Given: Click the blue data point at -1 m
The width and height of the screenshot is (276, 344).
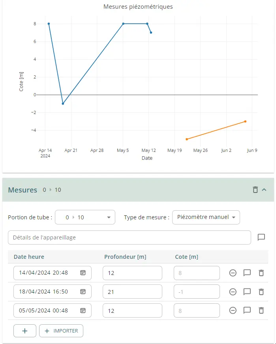Looking at the screenshot, I should 63,104.
